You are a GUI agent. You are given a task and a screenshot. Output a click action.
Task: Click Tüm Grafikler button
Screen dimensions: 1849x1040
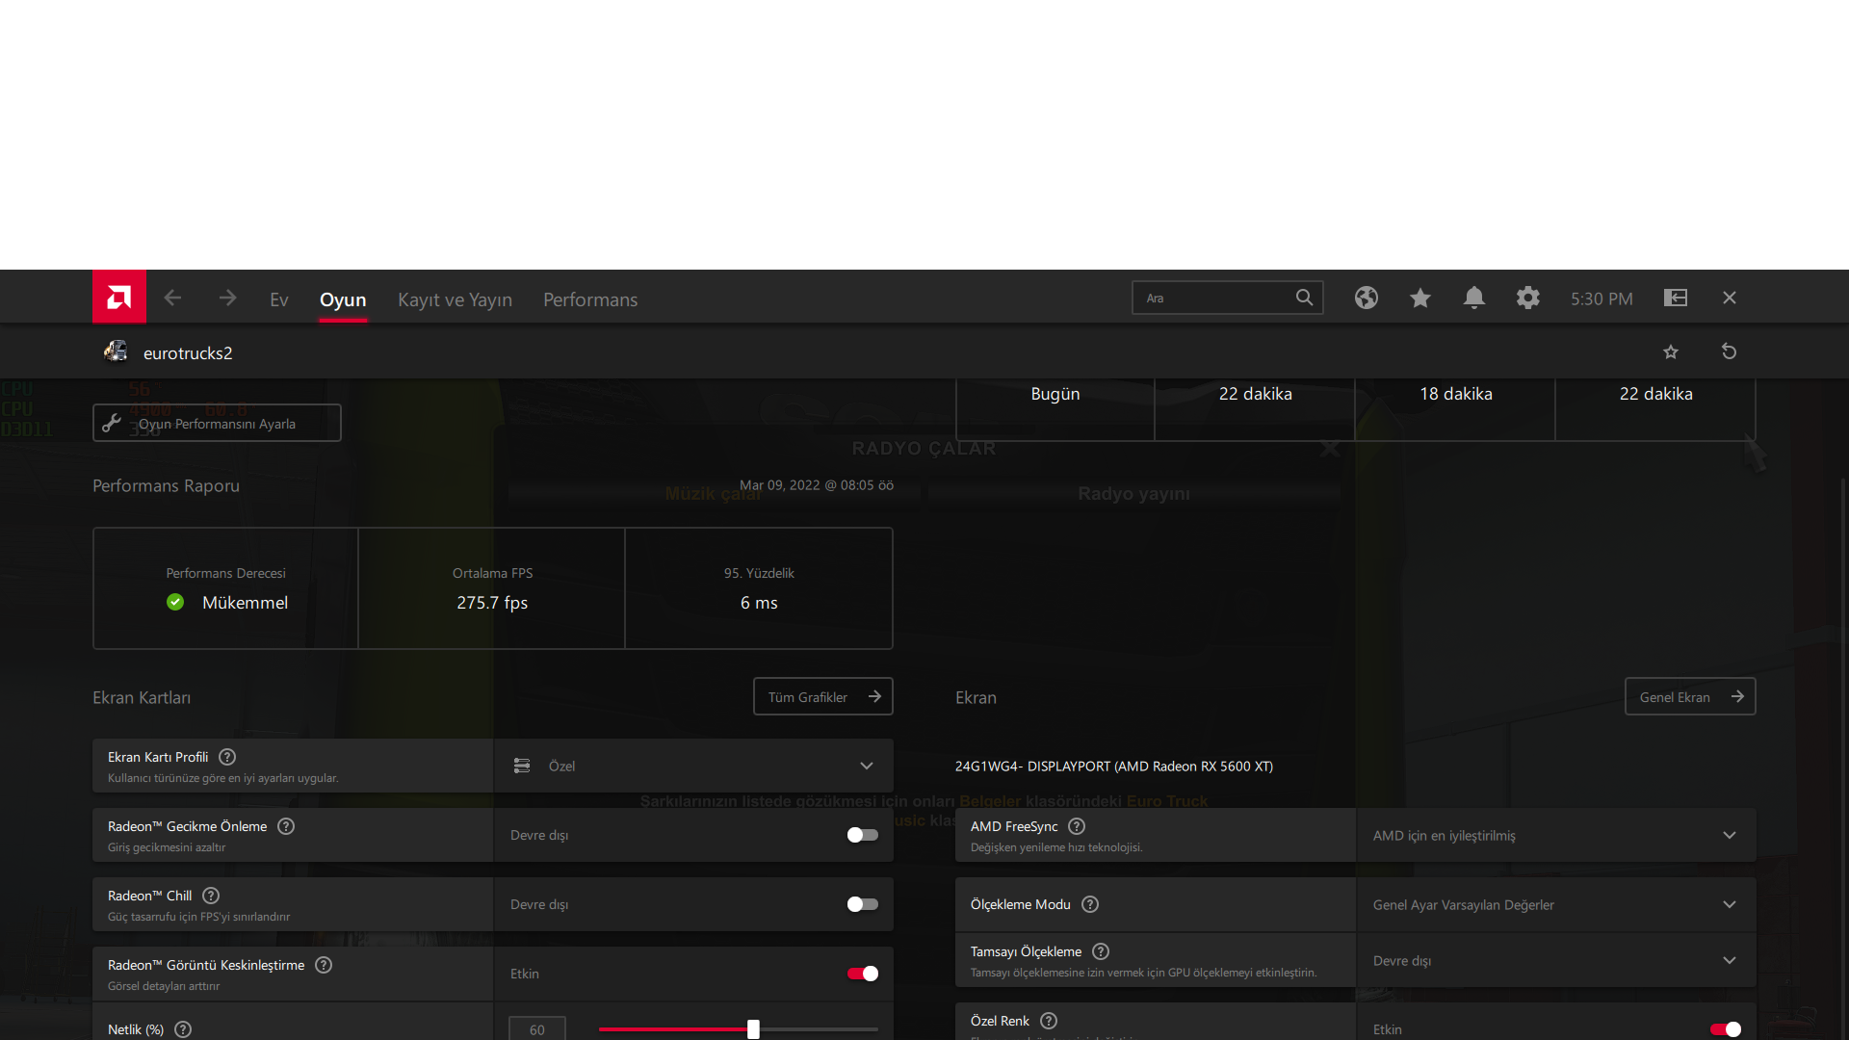tap(822, 697)
